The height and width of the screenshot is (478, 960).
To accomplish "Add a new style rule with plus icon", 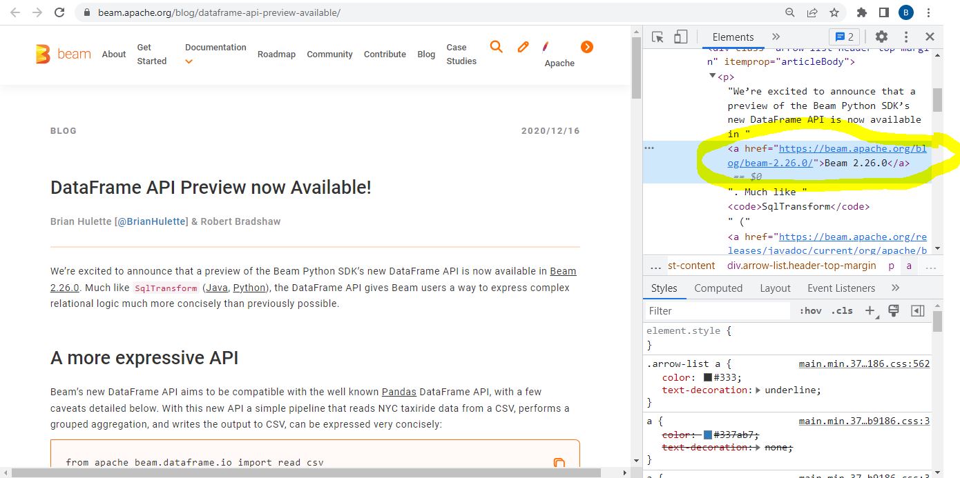I will 870,311.
